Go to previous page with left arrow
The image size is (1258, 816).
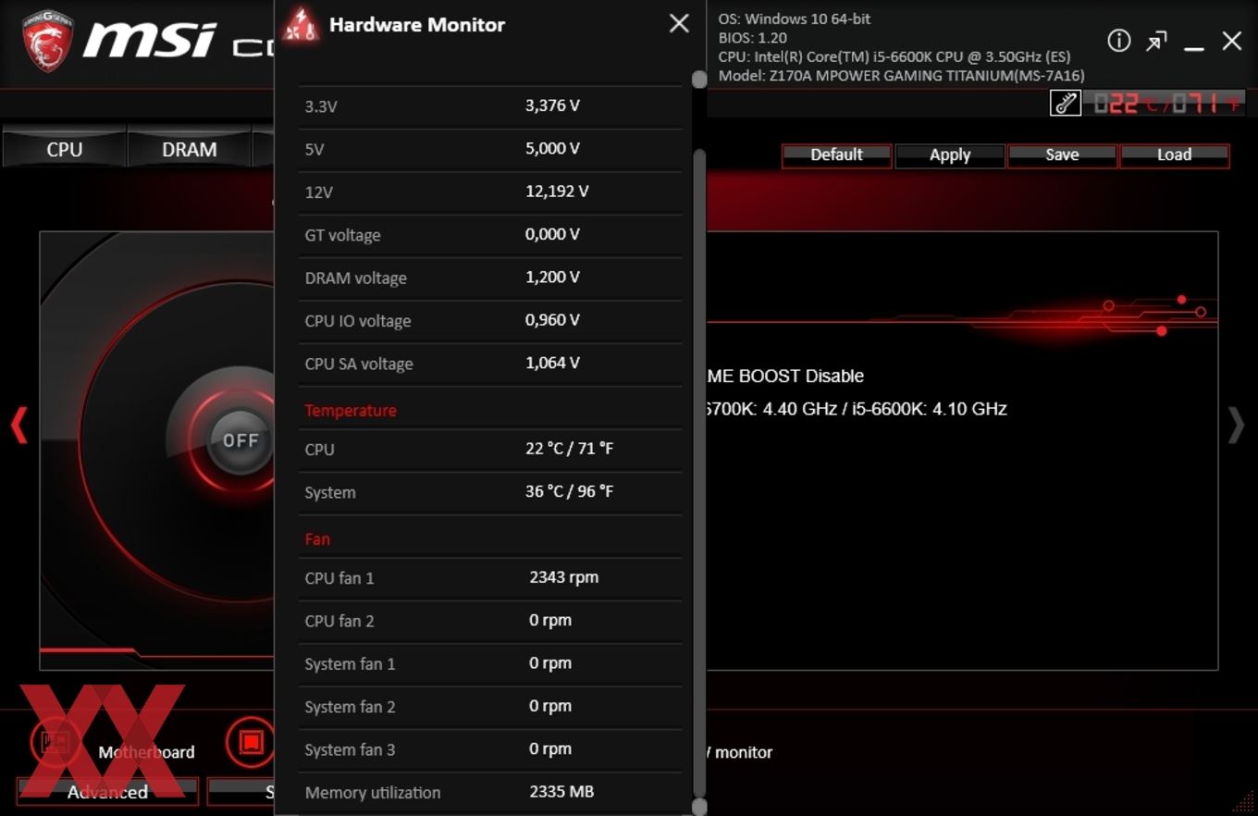point(18,426)
